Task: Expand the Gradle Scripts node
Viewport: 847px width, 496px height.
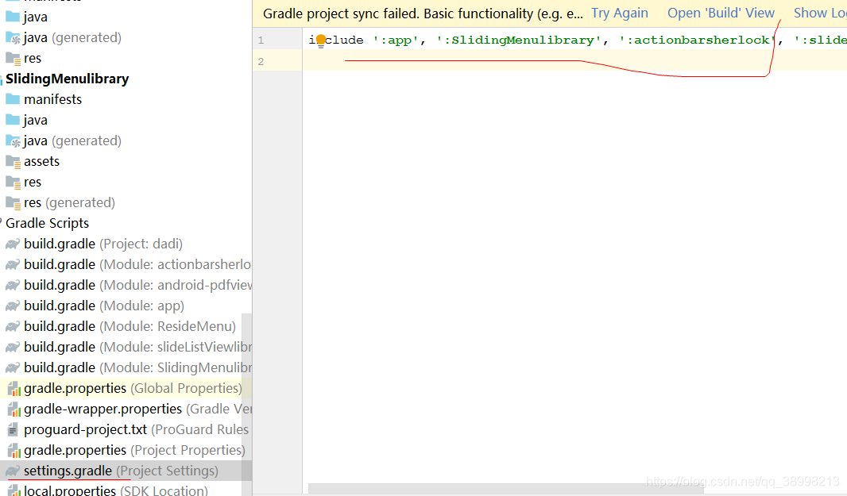Action: pos(47,224)
